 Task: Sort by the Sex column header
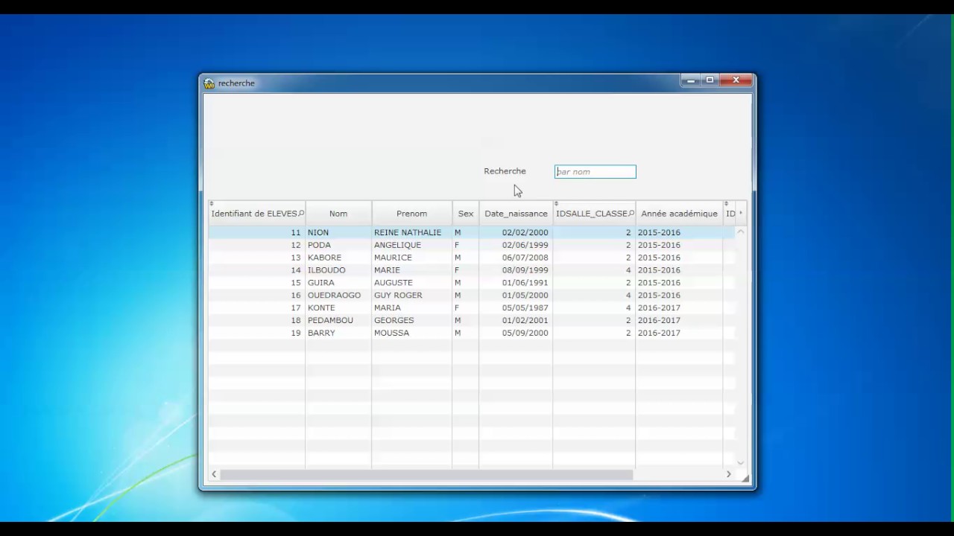(465, 214)
